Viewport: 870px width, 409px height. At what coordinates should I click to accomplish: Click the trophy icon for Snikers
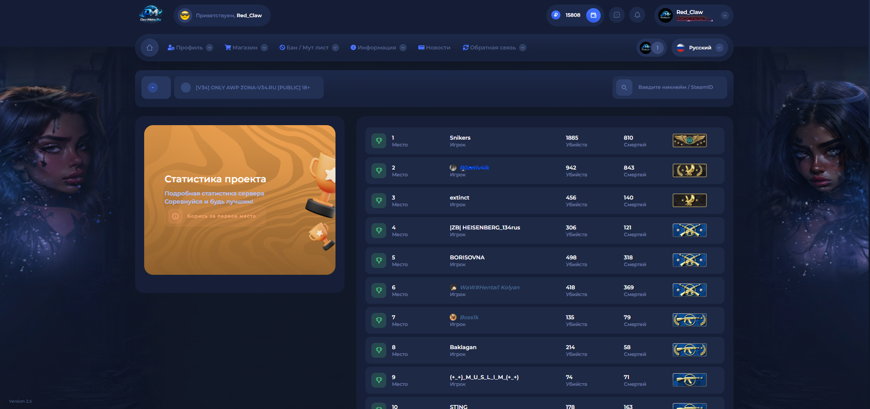coord(379,141)
